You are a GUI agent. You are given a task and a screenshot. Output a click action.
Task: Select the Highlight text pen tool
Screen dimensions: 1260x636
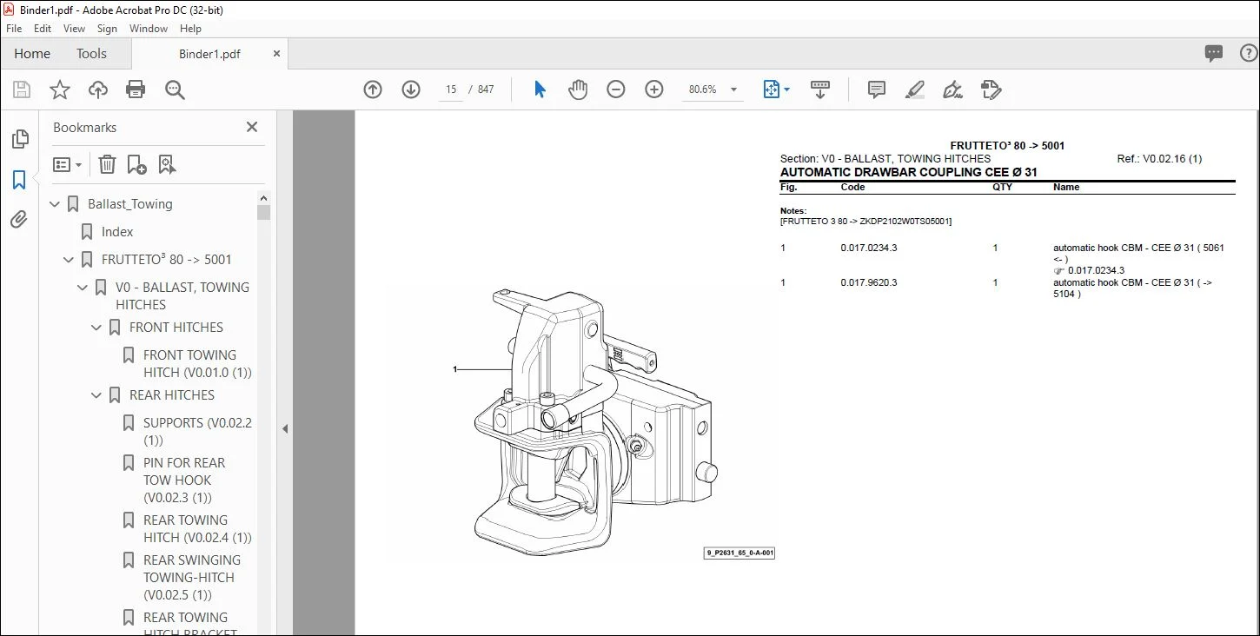[914, 89]
